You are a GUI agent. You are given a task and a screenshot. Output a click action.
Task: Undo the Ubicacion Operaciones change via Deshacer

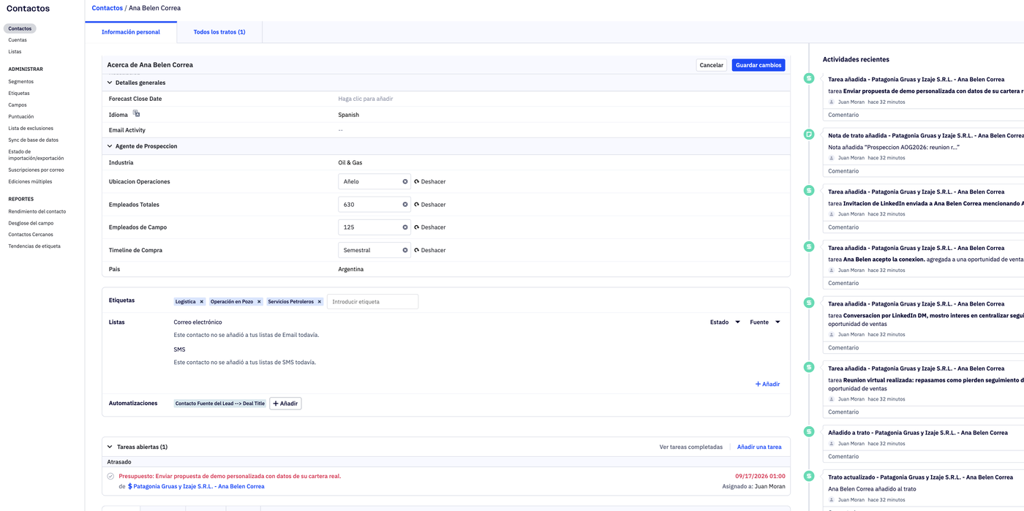(x=430, y=181)
